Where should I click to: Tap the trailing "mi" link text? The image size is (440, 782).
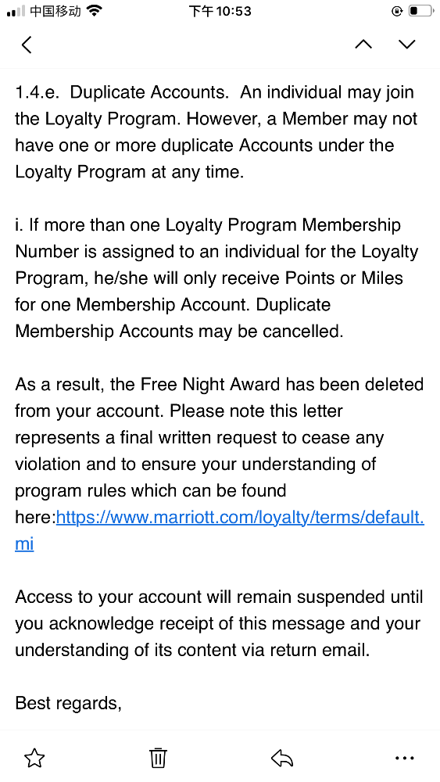click(24, 543)
